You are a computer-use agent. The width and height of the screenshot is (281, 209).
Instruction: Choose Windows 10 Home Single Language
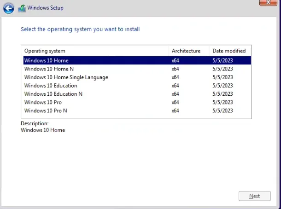(x=137, y=77)
